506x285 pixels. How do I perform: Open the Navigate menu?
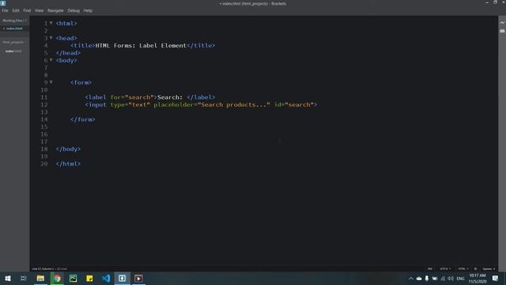(55, 10)
